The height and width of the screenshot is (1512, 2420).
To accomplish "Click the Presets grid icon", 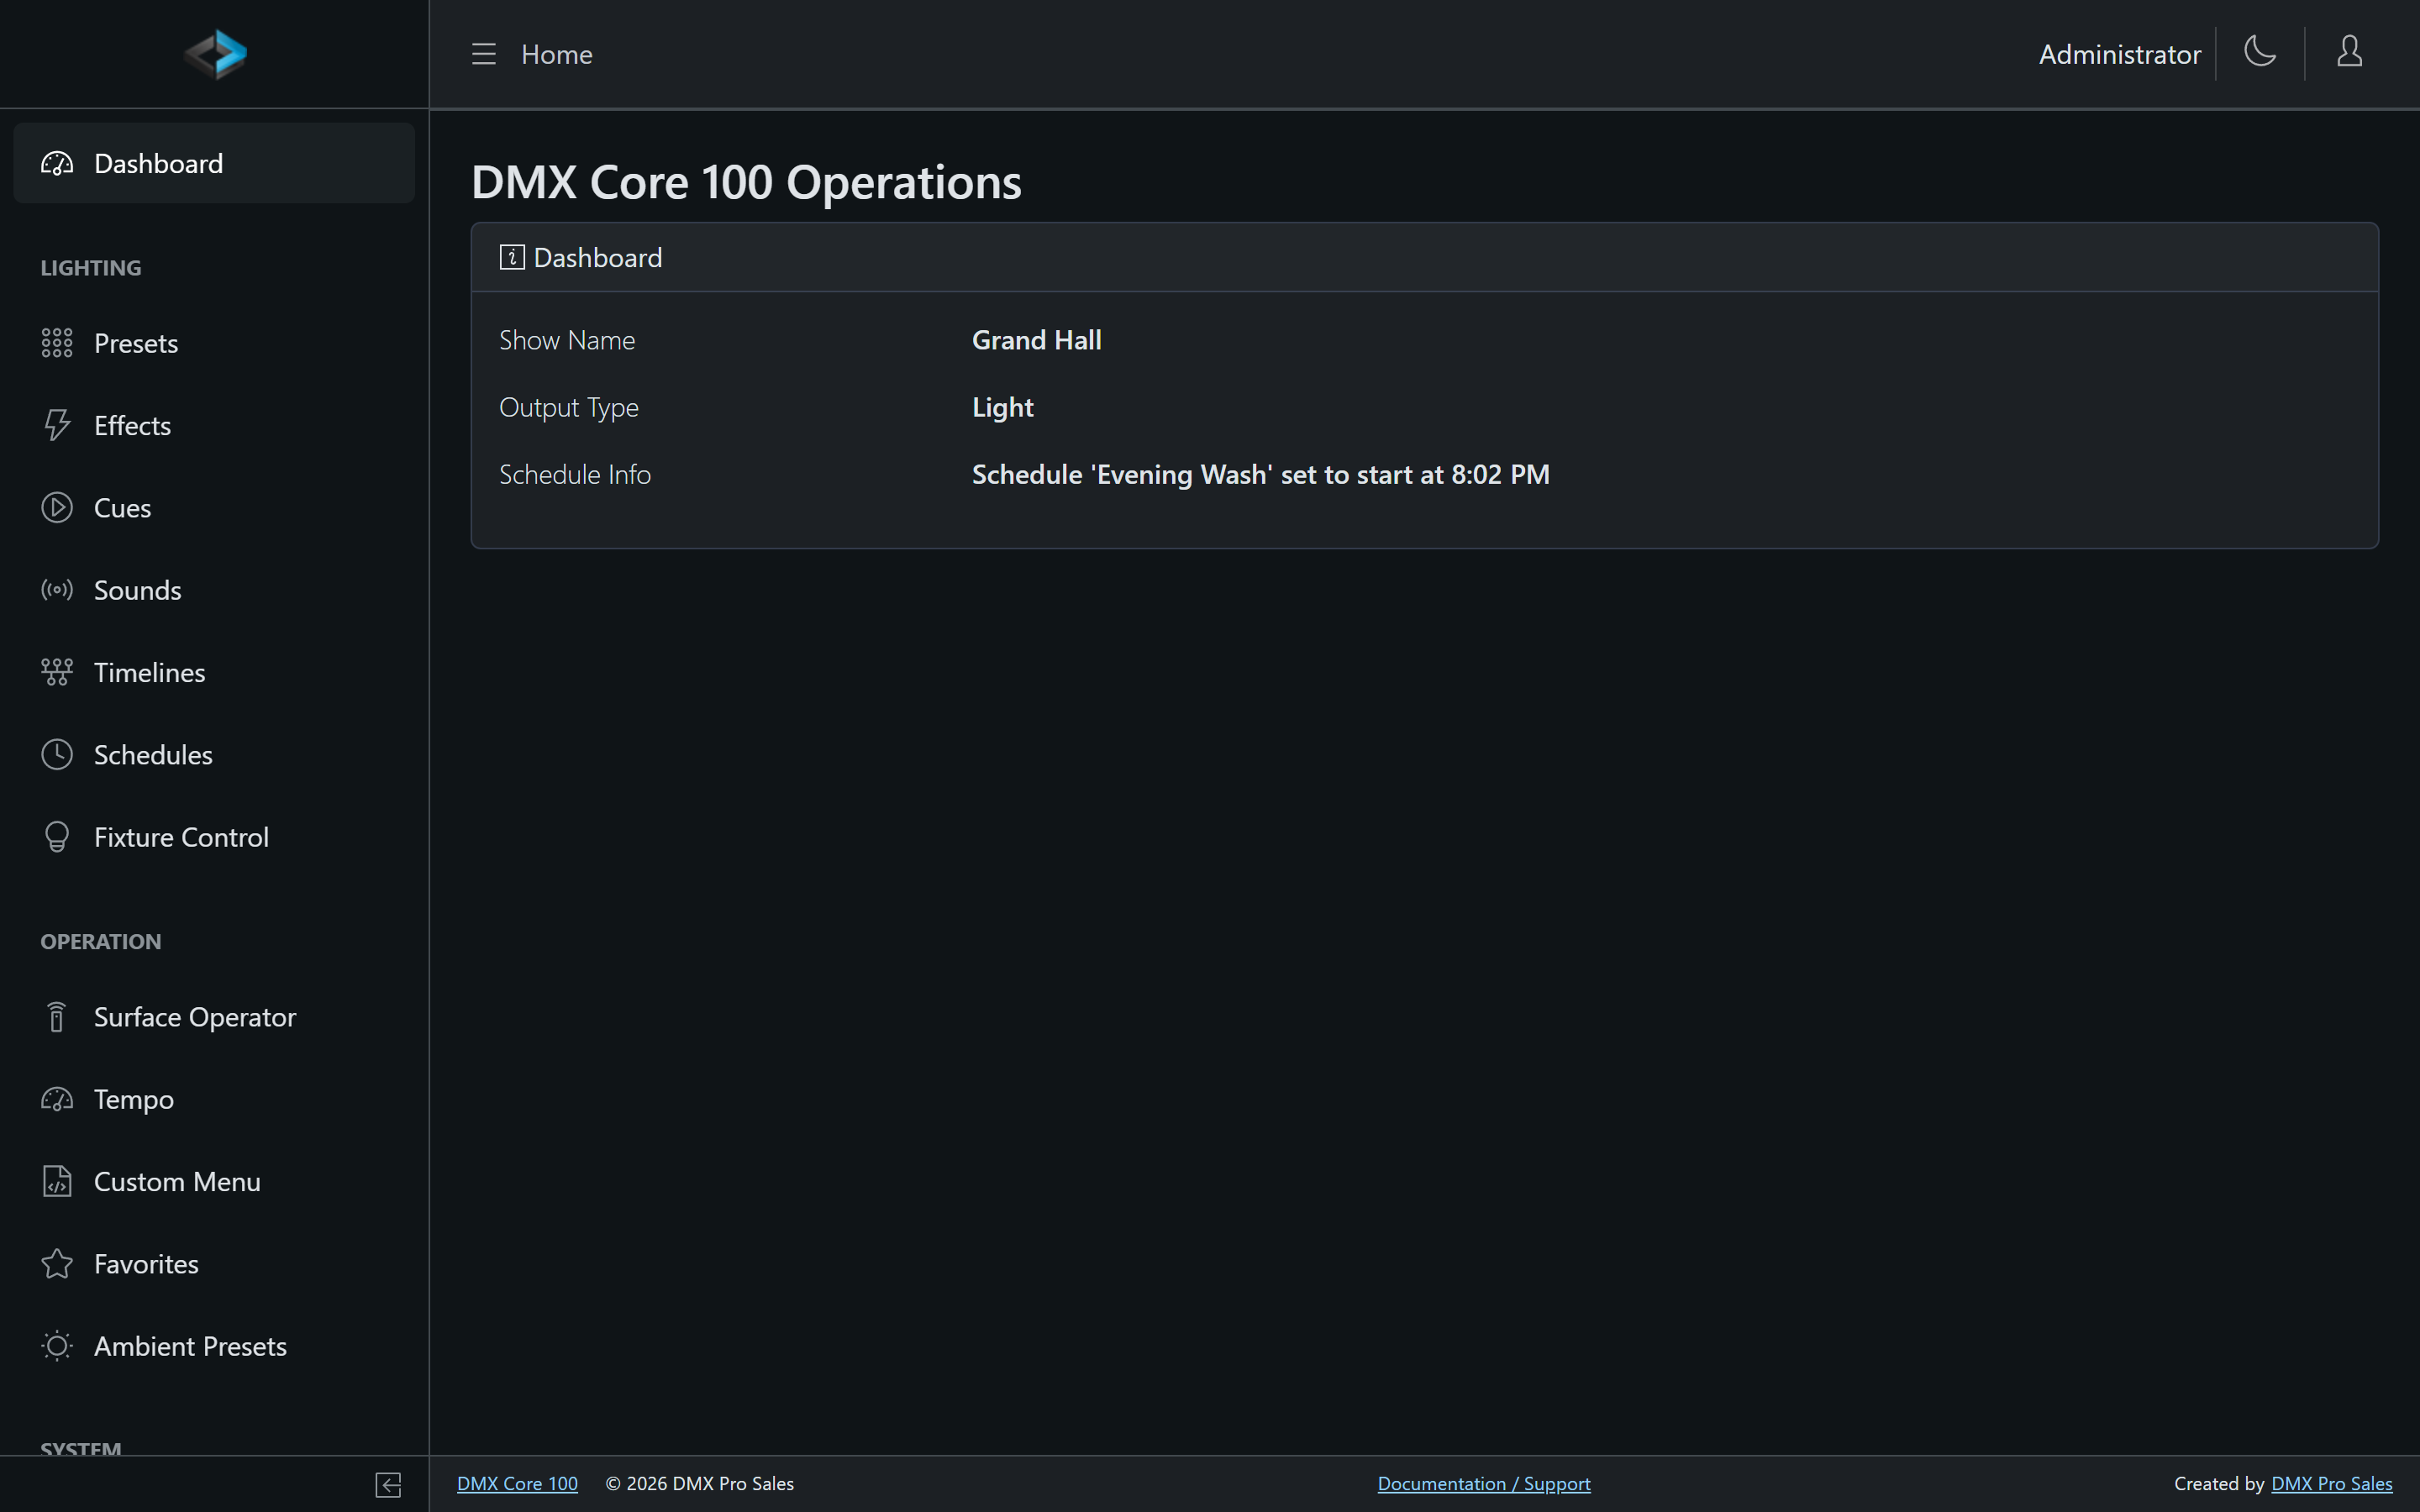I will 57,343.
